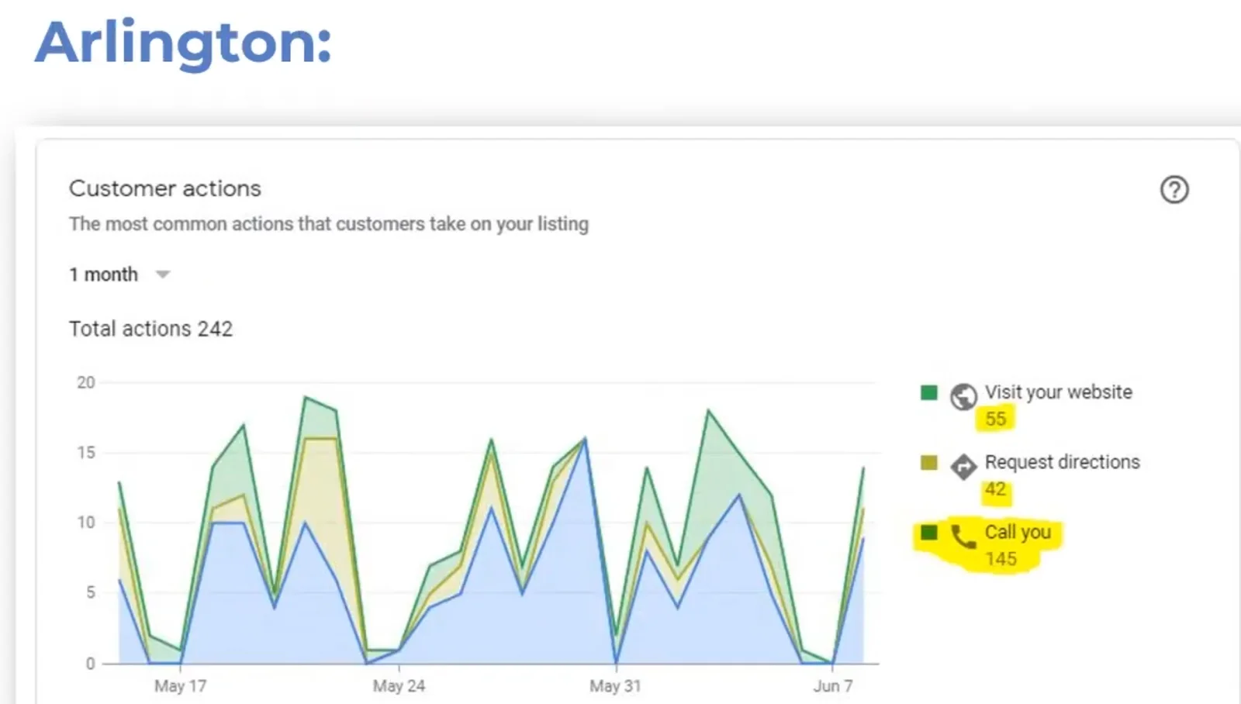Click the highlighted Request directions count 42
1241x704 pixels.
[996, 489]
